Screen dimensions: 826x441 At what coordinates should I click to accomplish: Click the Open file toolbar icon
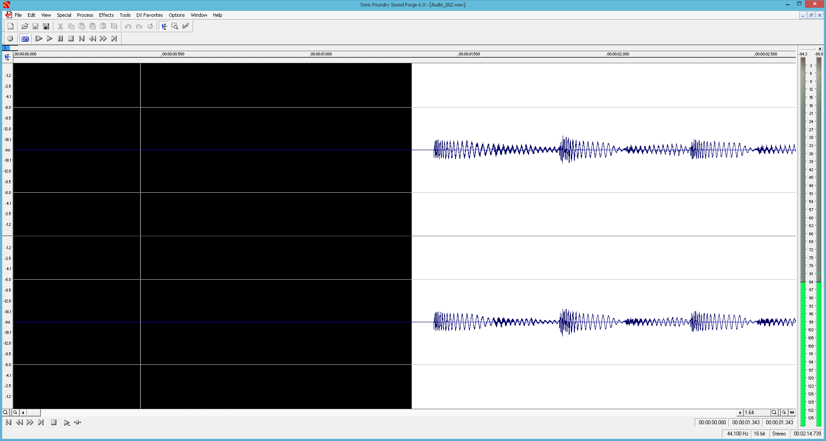pyautogui.click(x=25, y=26)
